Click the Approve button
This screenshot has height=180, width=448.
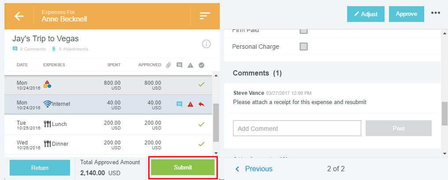406,14
